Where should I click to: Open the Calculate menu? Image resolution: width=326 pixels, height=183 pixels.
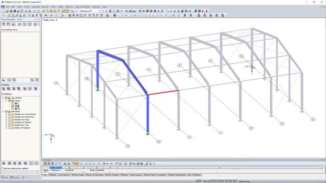[x=36, y=7]
